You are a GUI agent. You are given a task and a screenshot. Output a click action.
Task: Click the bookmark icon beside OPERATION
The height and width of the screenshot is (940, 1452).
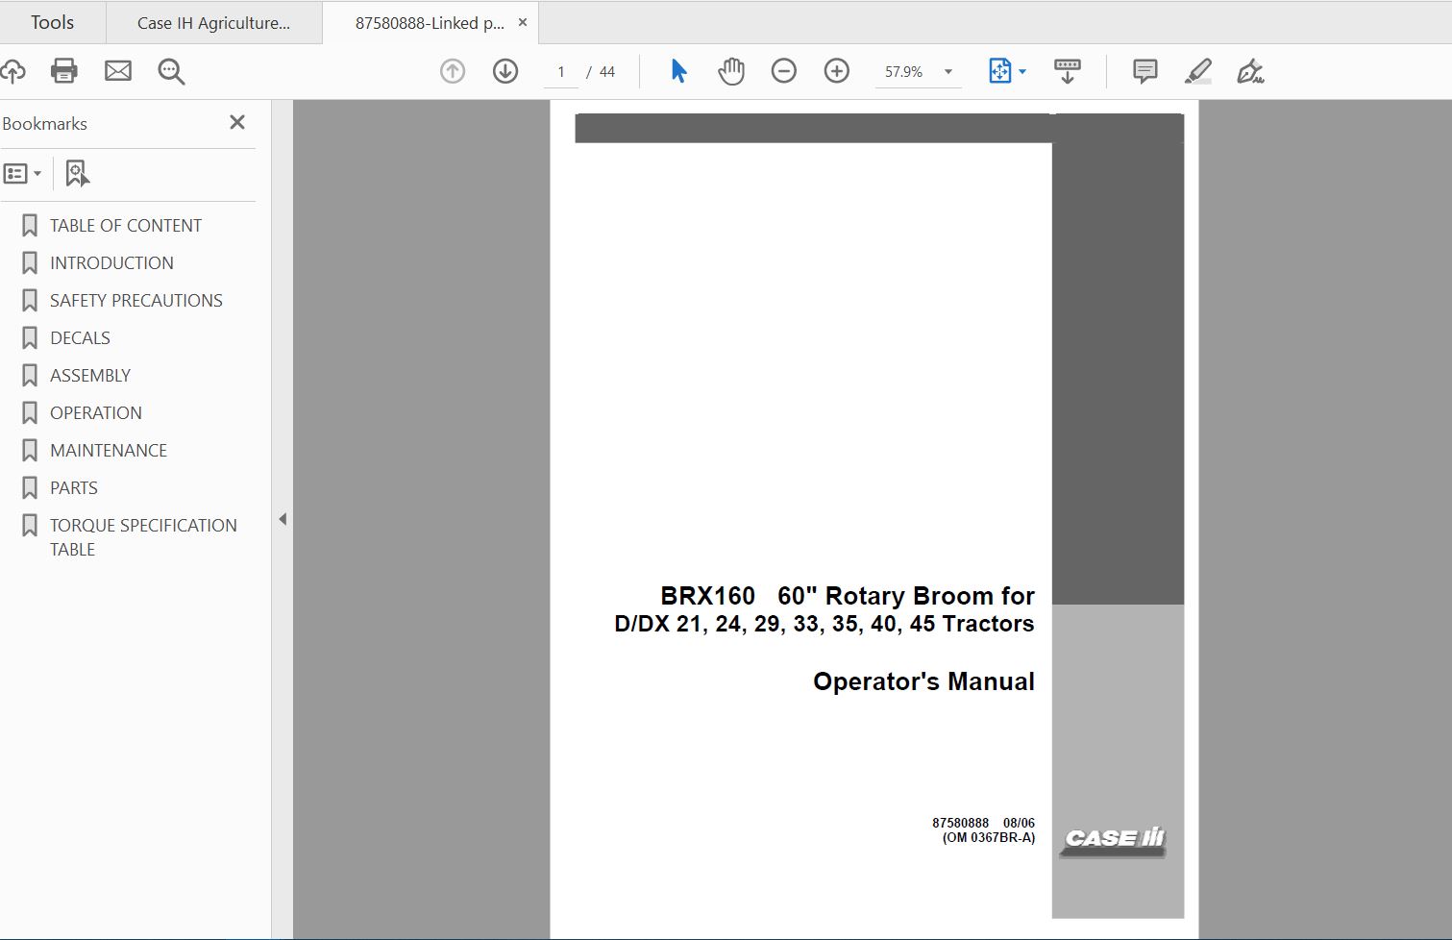pyautogui.click(x=30, y=413)
